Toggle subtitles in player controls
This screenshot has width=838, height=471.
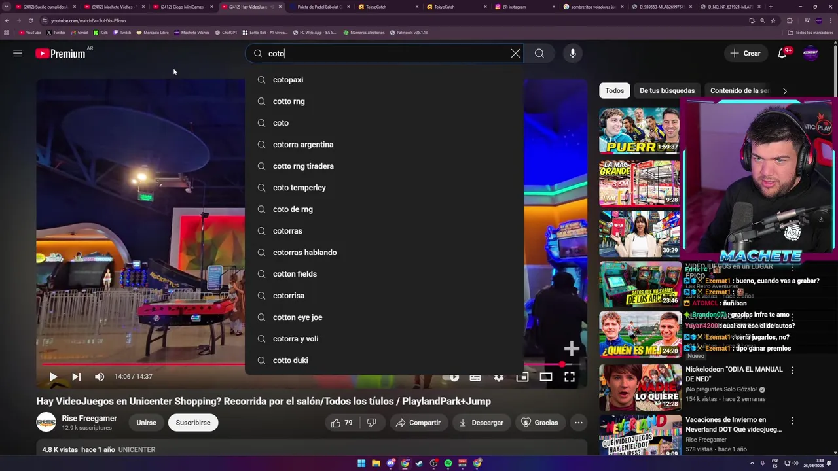coord(475,377)
